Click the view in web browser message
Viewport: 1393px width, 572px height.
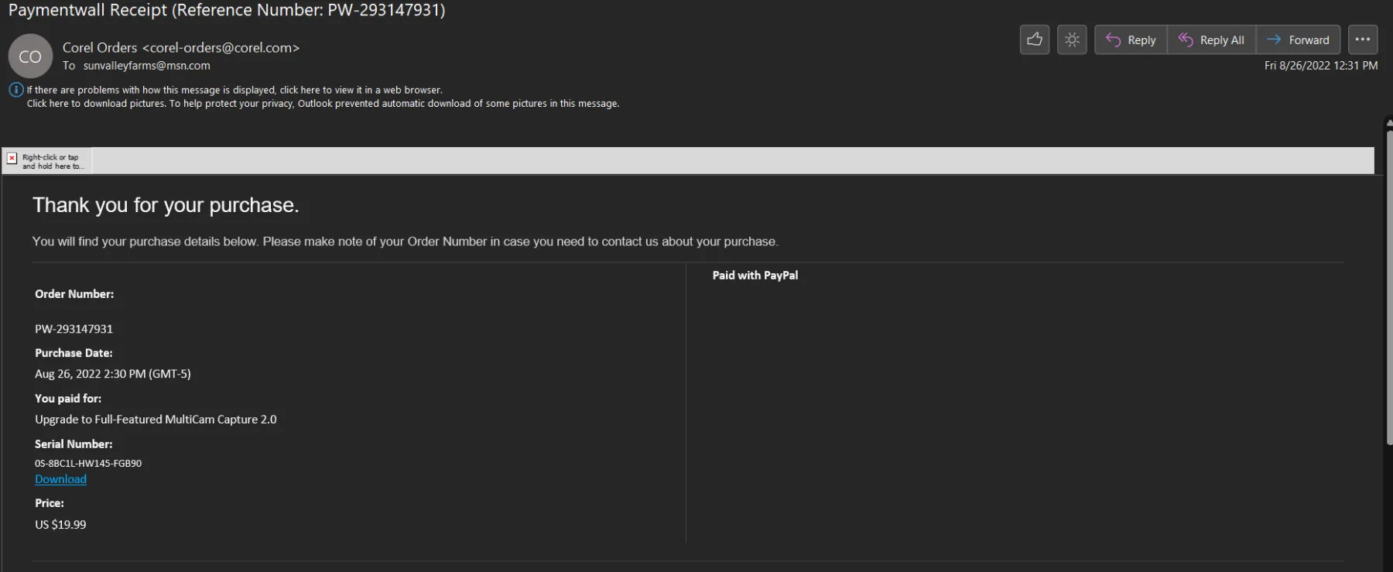click(234, 90)
